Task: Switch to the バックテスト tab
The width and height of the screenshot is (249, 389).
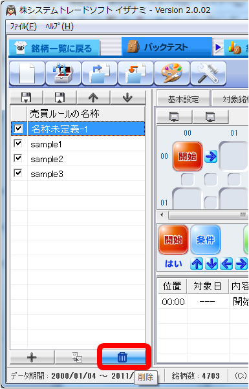Action: pyautogui.click(x=166, y=47)
